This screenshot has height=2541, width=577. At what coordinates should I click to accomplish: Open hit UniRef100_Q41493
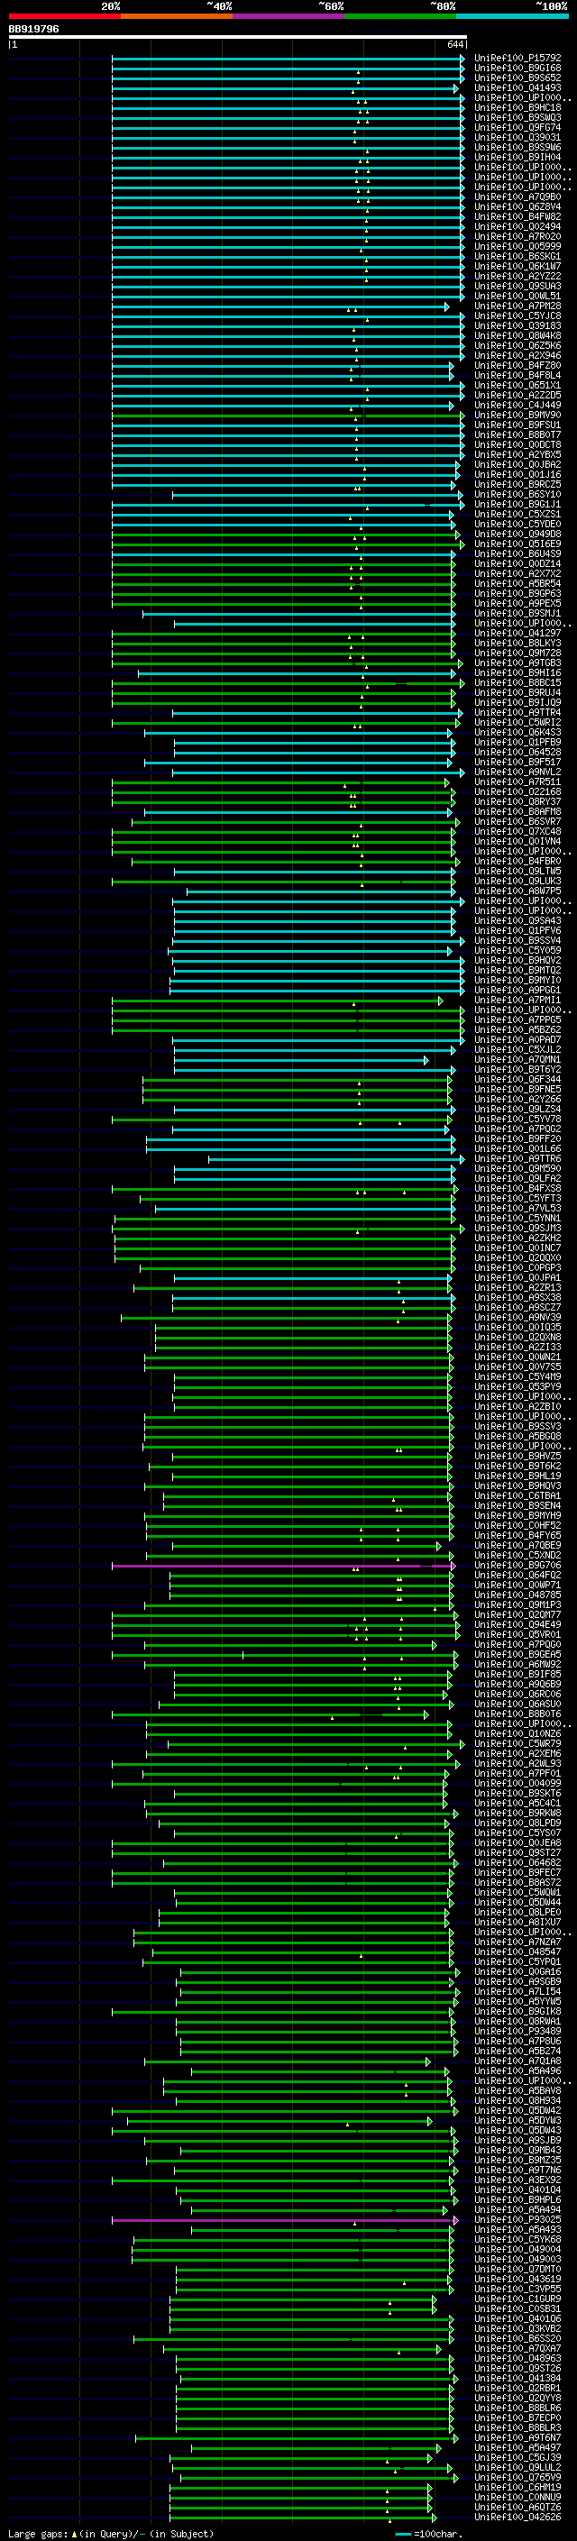coord(517,87)
